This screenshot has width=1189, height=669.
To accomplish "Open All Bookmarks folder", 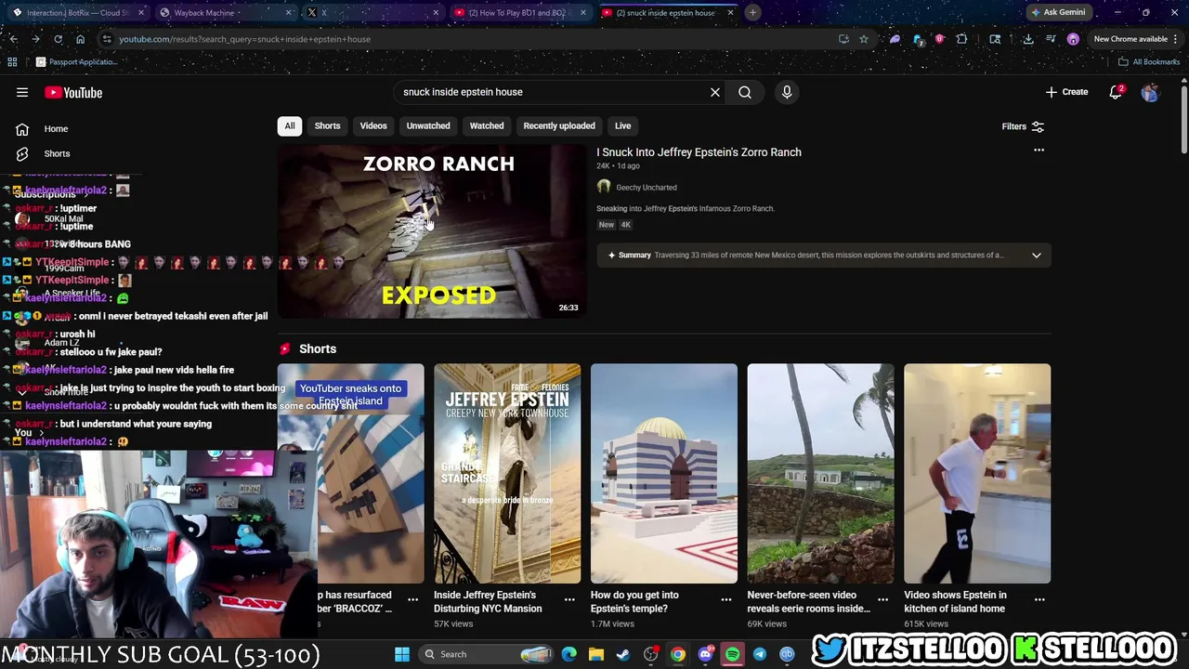I will point(1149,62).
